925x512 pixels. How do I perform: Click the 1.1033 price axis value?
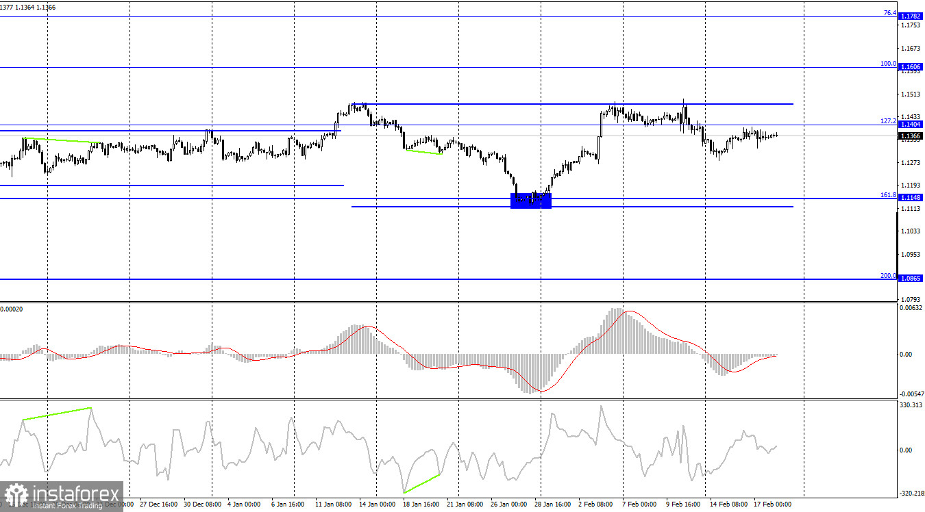(911, 231)
